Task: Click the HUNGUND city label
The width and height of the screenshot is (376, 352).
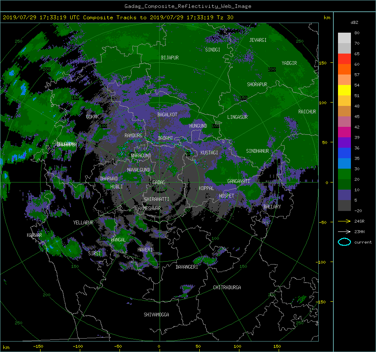Action: 198,126
